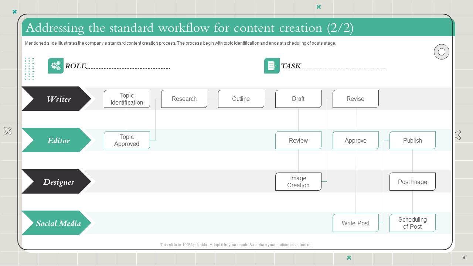Image resolution: width=473 pixels, height=266 pixels.
Task: Click the document icon beside TASK
Action: coord(272,66)
